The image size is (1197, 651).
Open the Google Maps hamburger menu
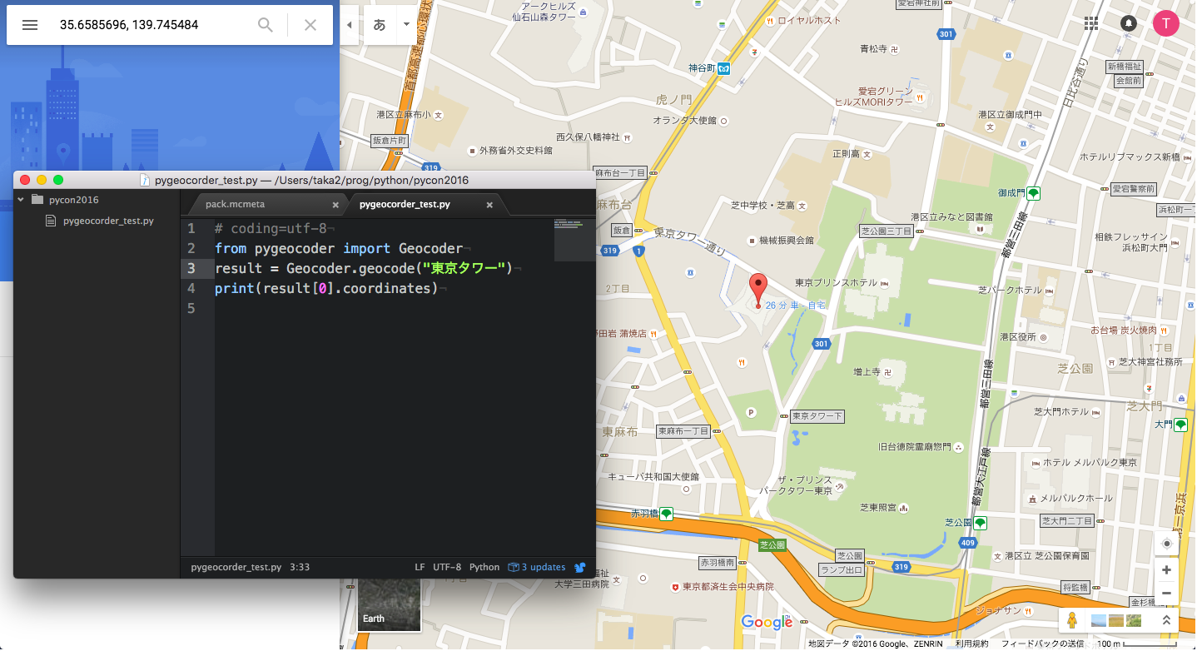coord(30,25)
